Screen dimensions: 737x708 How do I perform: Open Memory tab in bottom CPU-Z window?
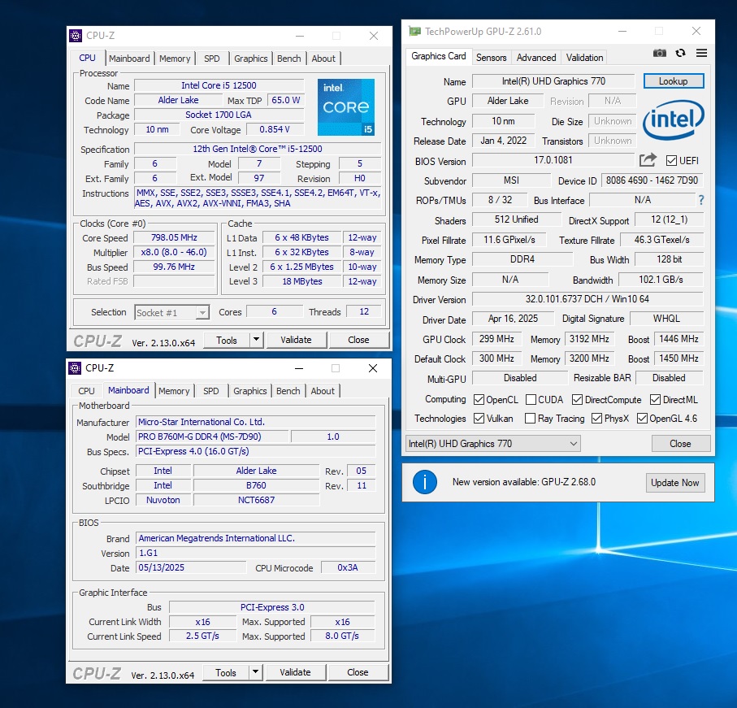click(173, 391)
